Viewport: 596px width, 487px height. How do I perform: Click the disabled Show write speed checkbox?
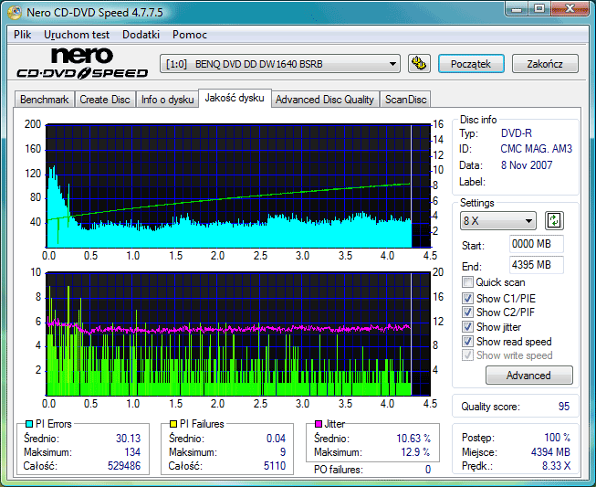[x=467, y=355]
